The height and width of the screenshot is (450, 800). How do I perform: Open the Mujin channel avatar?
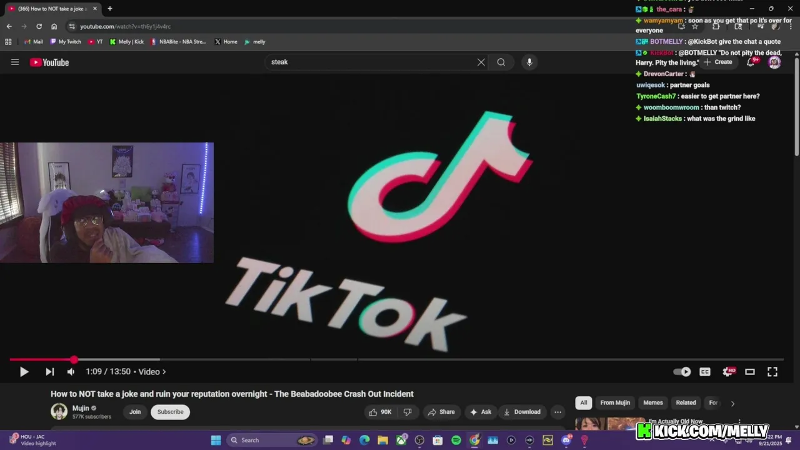[x=59, y=411]
